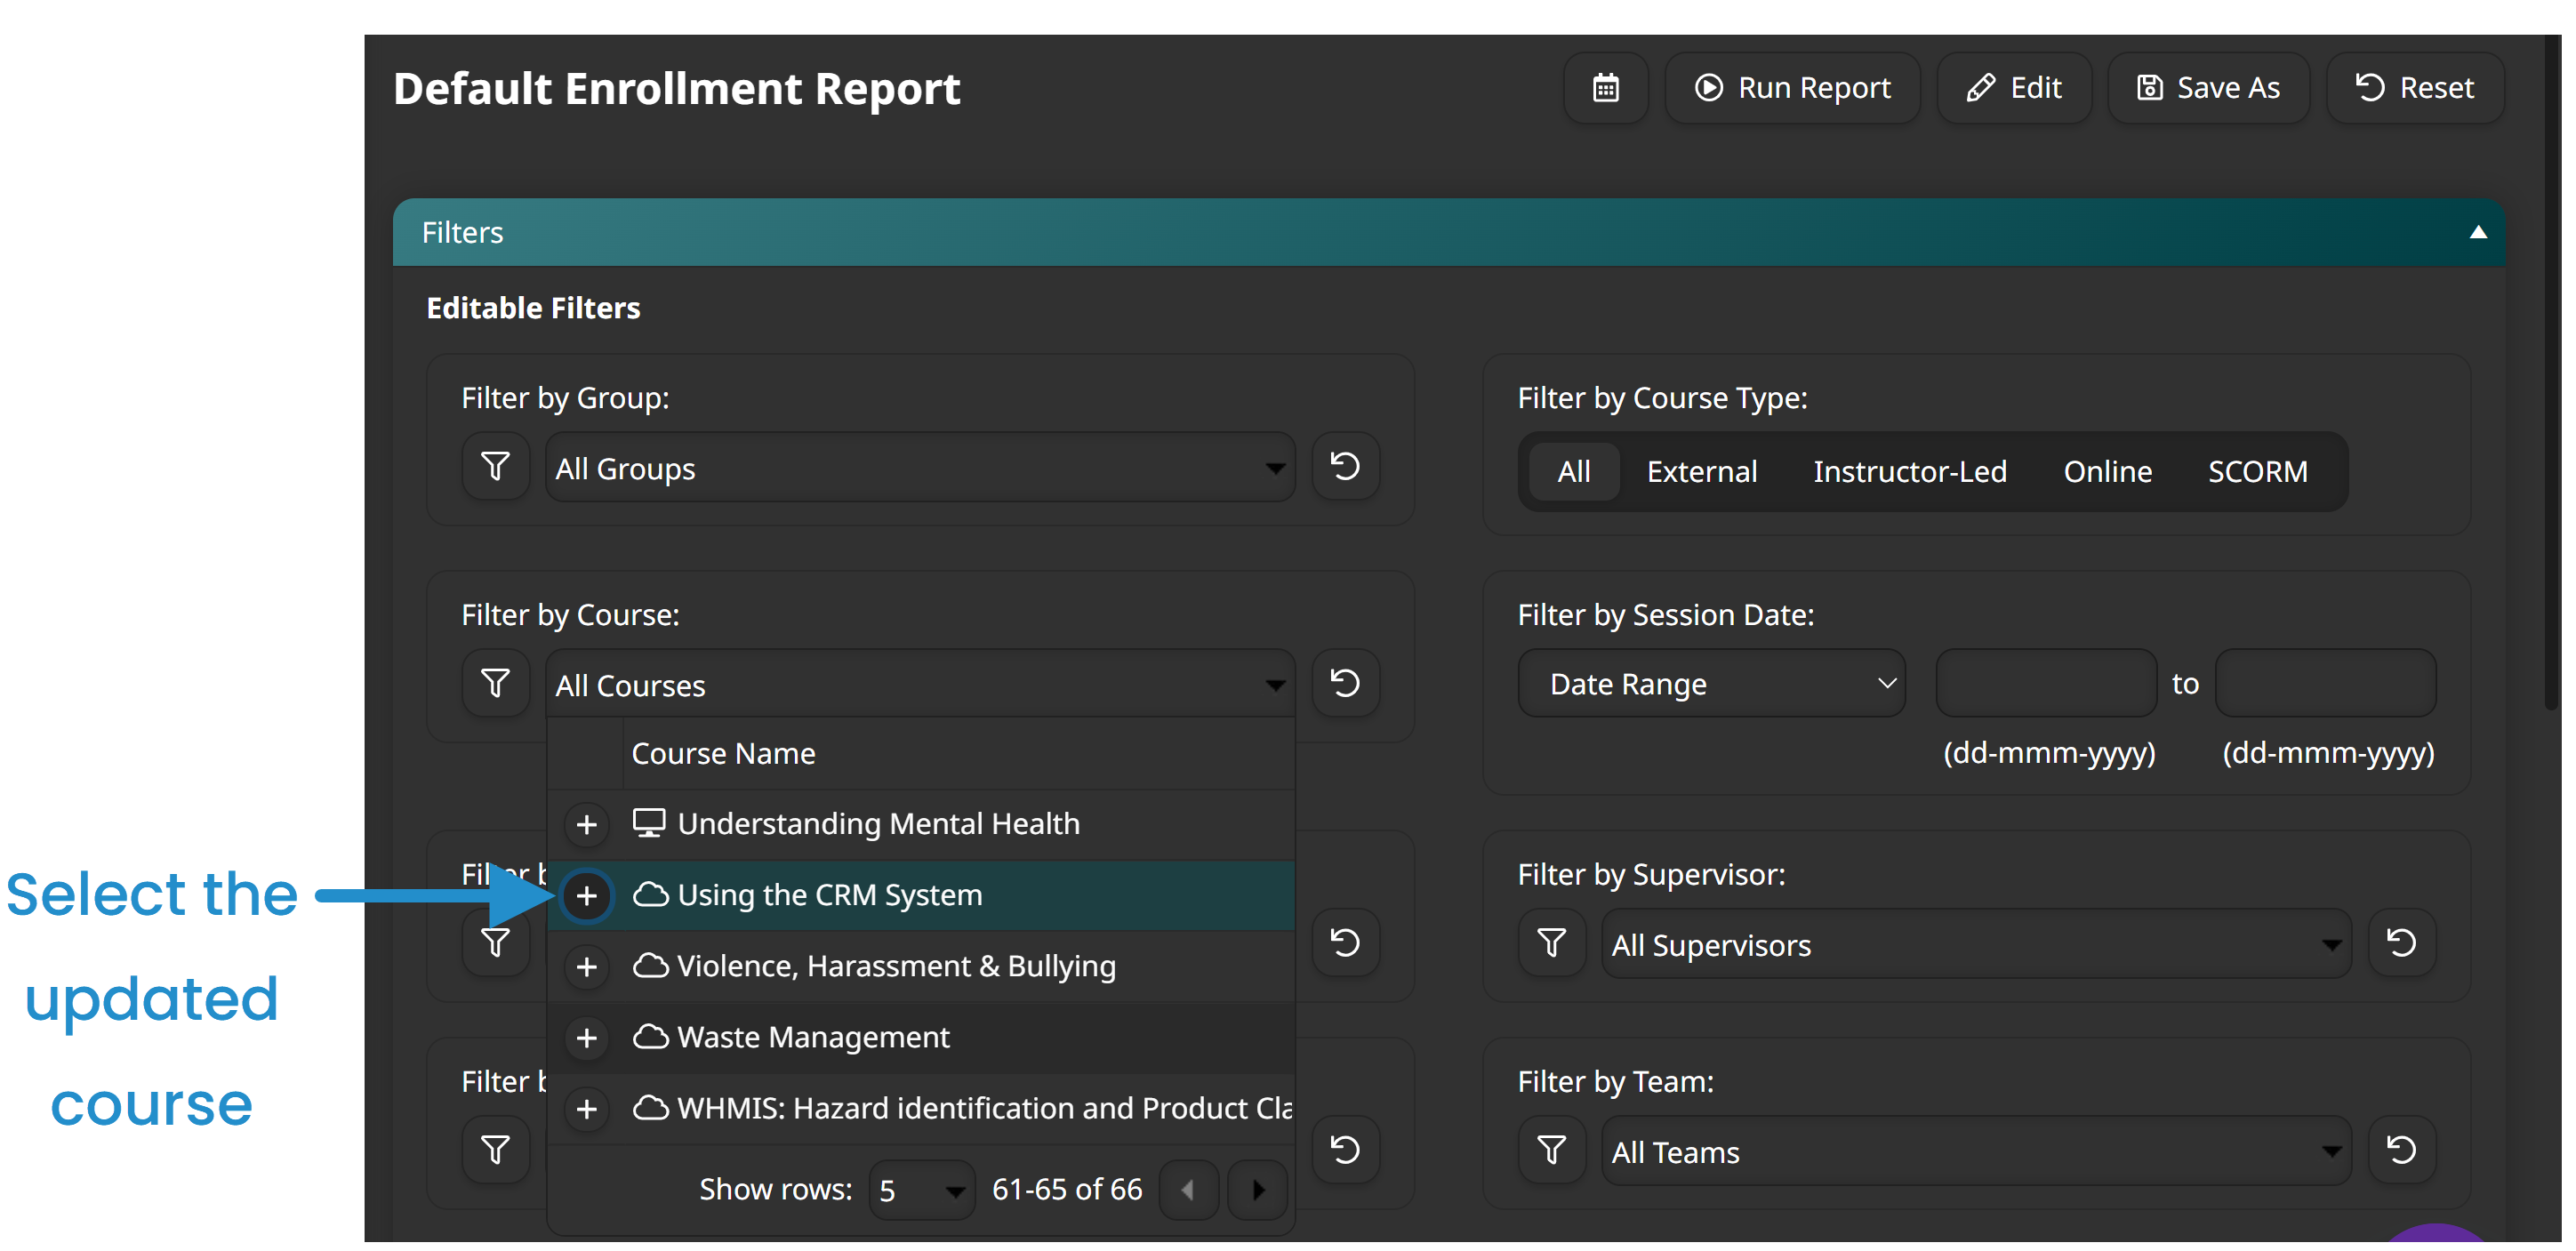Click the funnel icon for Filter by Group
This screenshot has height=1251, width=2576.
coord(496,466)
